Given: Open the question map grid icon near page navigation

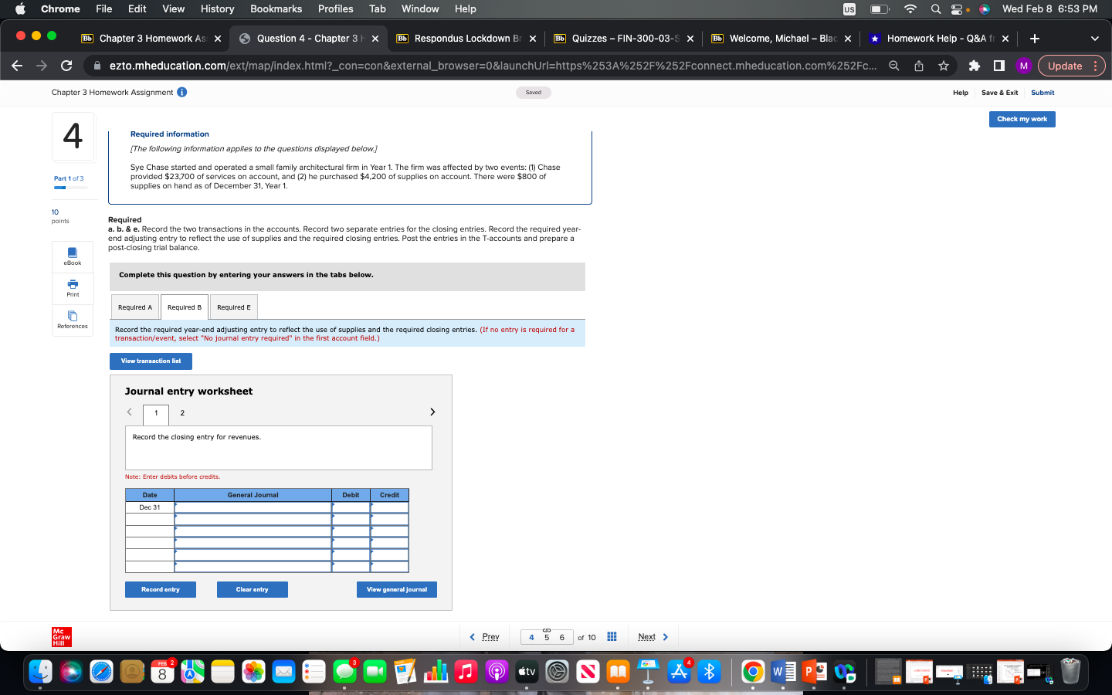Looking at the screenshot, I should coord(612,636).
